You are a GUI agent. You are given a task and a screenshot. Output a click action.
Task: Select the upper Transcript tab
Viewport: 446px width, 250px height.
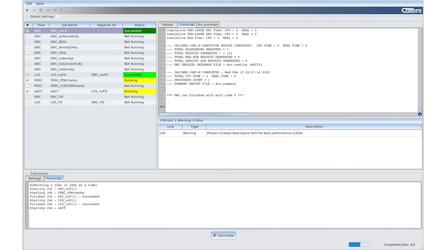(x=187, y=25)
